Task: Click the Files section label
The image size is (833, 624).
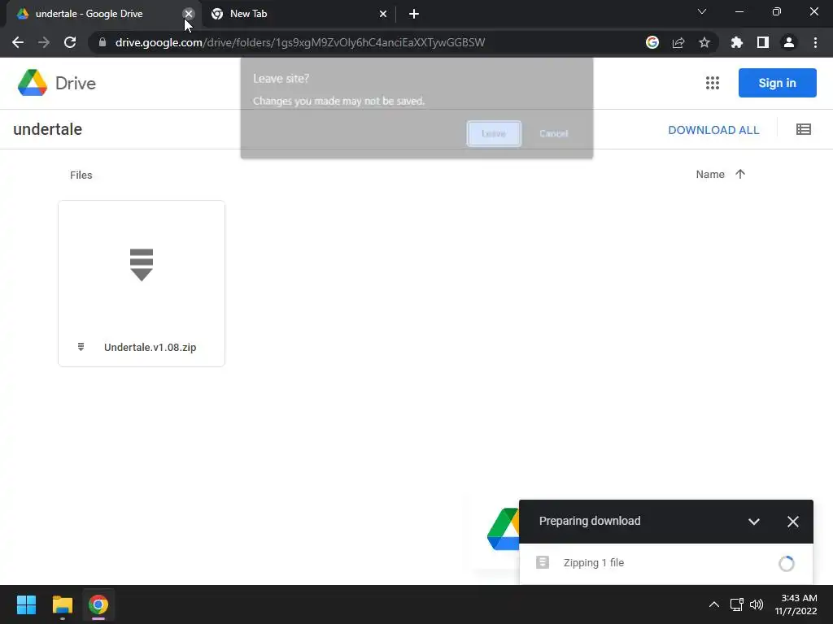Action: pyautogui.click(x=81, y=175)
